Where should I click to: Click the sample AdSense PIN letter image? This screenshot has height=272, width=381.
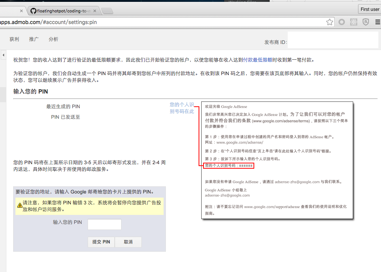pos(277,160)
